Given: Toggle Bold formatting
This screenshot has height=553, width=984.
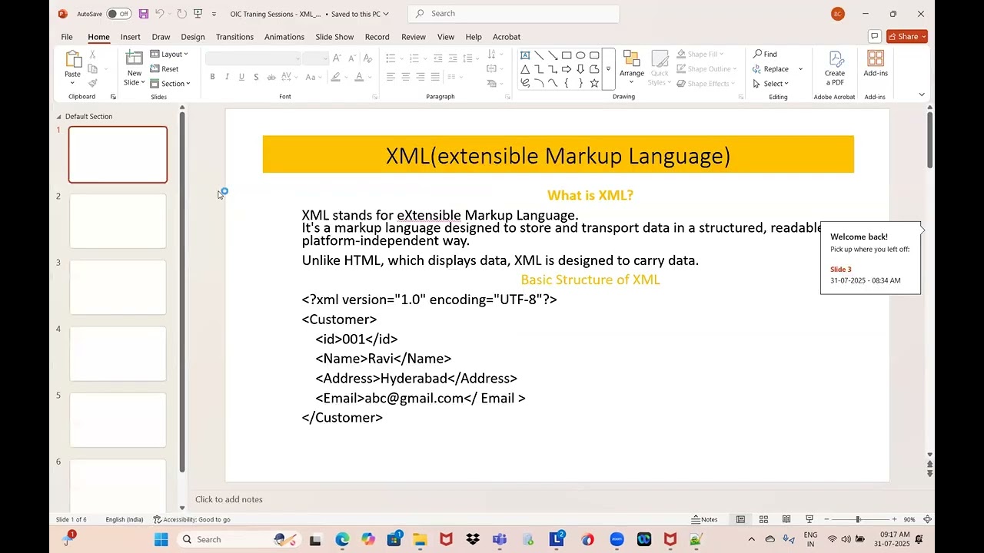Looking at the screenshot, I should coord(212,77).
